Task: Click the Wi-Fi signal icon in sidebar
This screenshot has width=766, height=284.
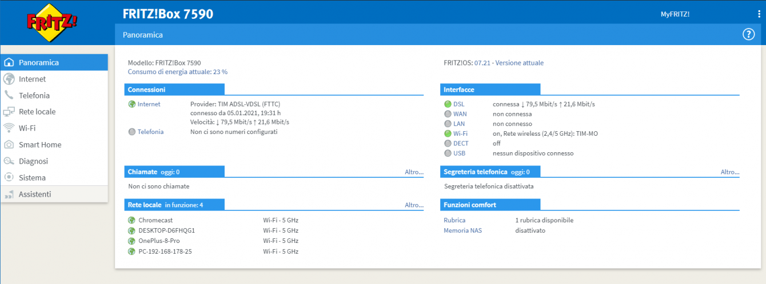Action: (x=9, y=128)
